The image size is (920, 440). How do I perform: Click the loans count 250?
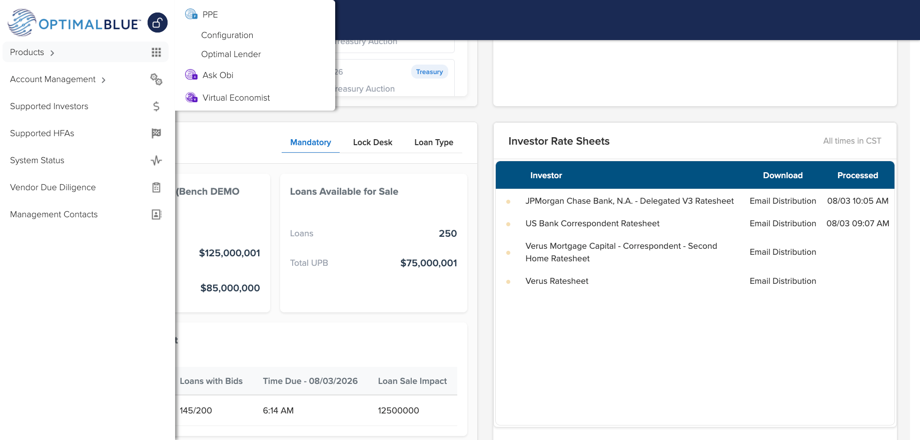[448, 233]
